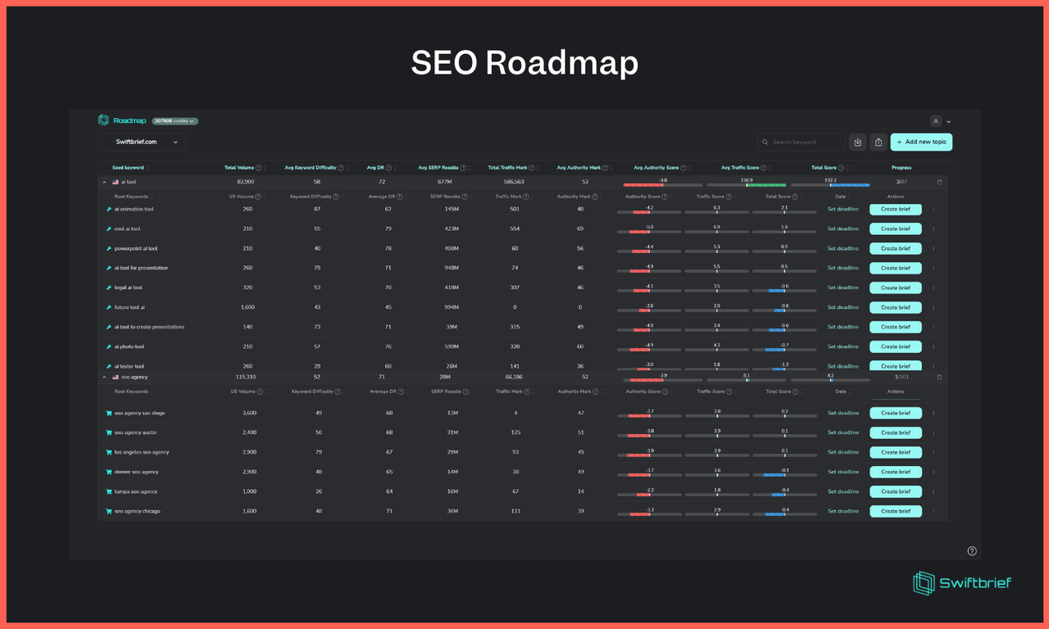
Task: Click the cart icon beside 'denver seo agency'
Action: 108,472
